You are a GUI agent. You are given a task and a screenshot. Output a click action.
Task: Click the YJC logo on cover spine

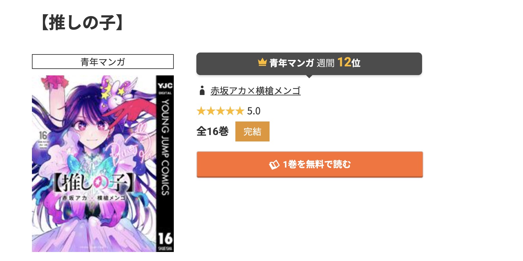[x=165, y=86]
